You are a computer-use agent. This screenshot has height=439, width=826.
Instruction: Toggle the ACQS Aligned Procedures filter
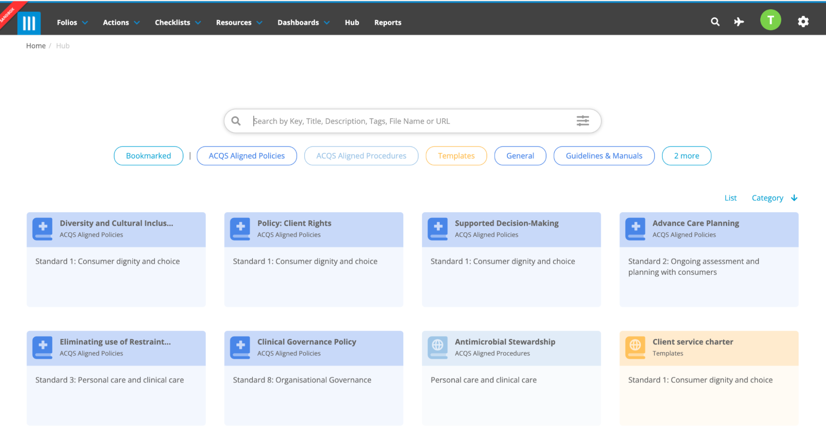coord(361,156)
